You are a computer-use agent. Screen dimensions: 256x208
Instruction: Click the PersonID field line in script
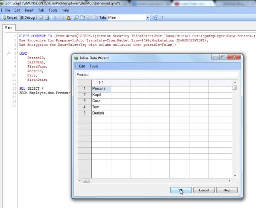point(36,58)
